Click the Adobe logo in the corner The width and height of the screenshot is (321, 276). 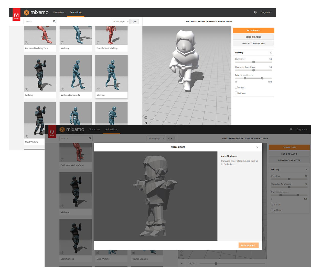16,14
